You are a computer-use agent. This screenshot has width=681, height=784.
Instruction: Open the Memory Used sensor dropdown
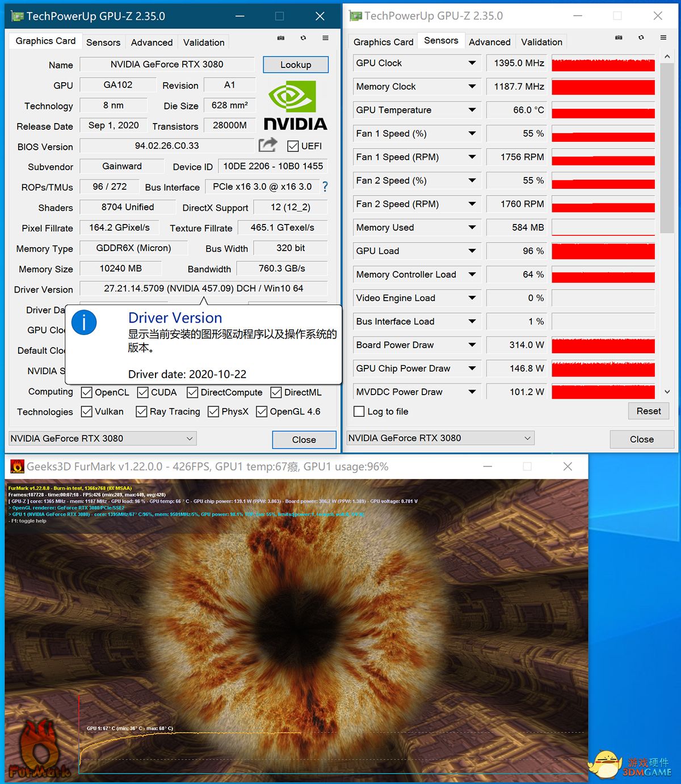472,227
